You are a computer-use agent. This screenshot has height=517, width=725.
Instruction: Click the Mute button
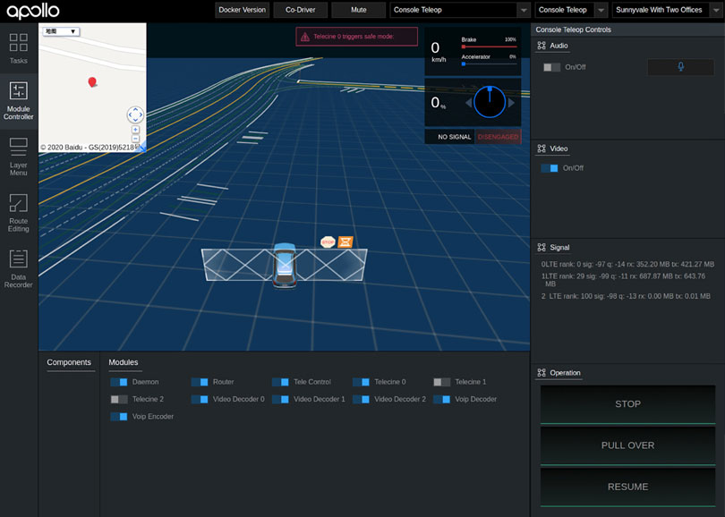click(358, 10)
